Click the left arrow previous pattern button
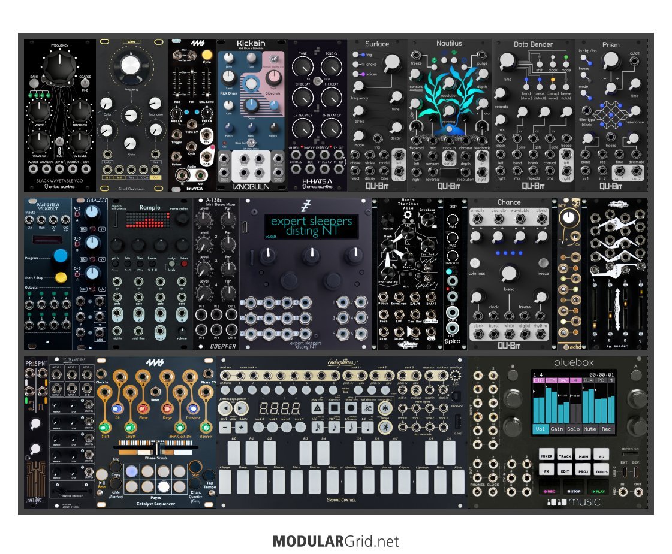The image size is (672, 554). [225, 408]
